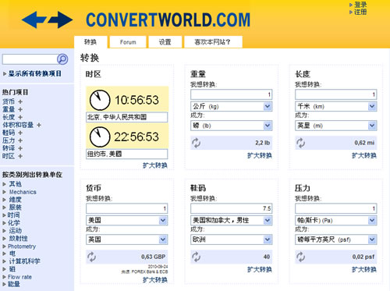Expand the 放射性 category
The height and width of the screenshot is (291, 390).
pyautogui.click(x=18, y=239)
